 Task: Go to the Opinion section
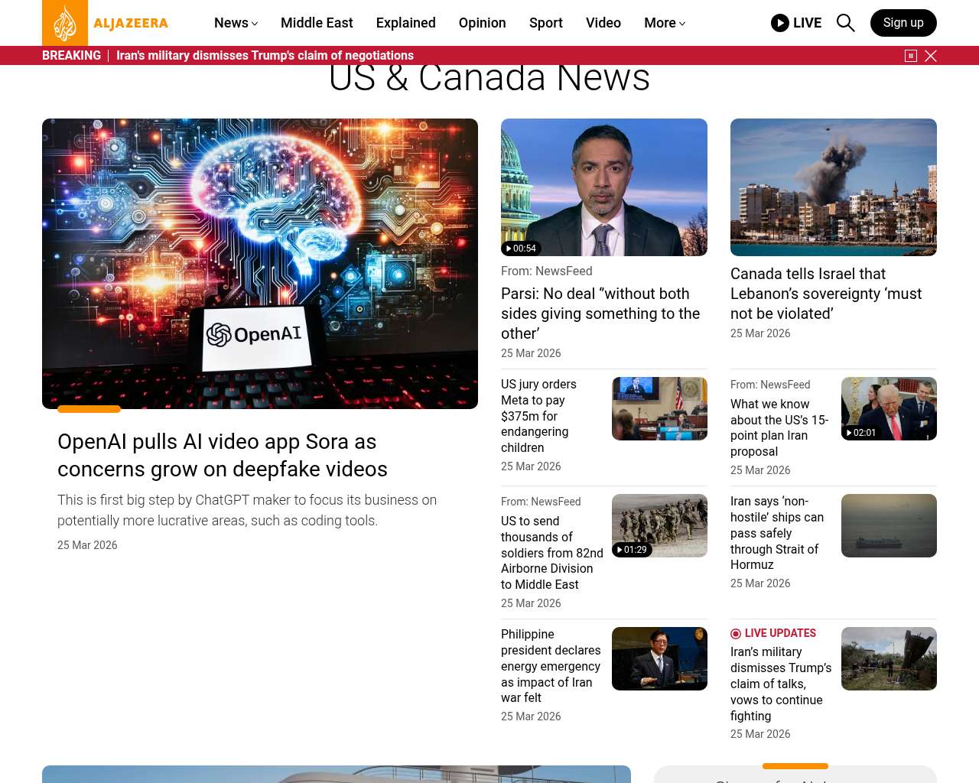point(482,23)
